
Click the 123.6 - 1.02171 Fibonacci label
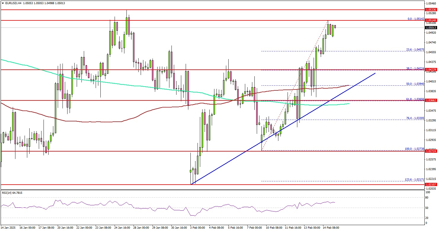[x=414, y=180]
